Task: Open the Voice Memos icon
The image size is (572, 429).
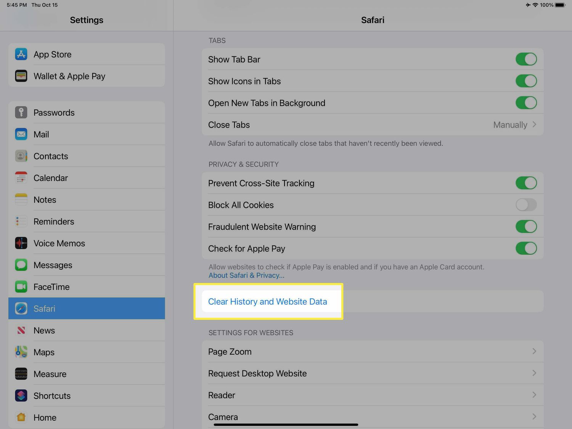Action: 21,243
